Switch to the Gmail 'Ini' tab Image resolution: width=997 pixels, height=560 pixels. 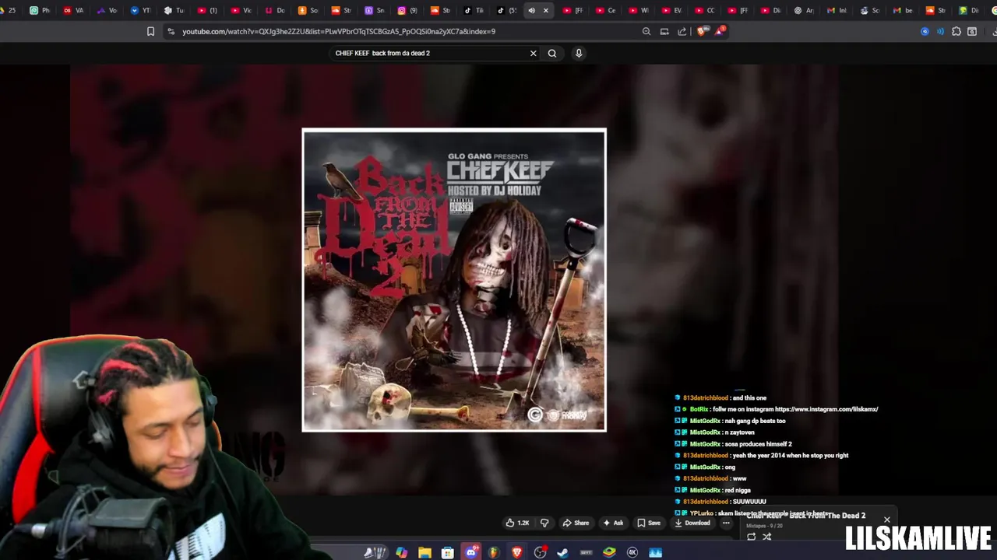coord(837,10)
